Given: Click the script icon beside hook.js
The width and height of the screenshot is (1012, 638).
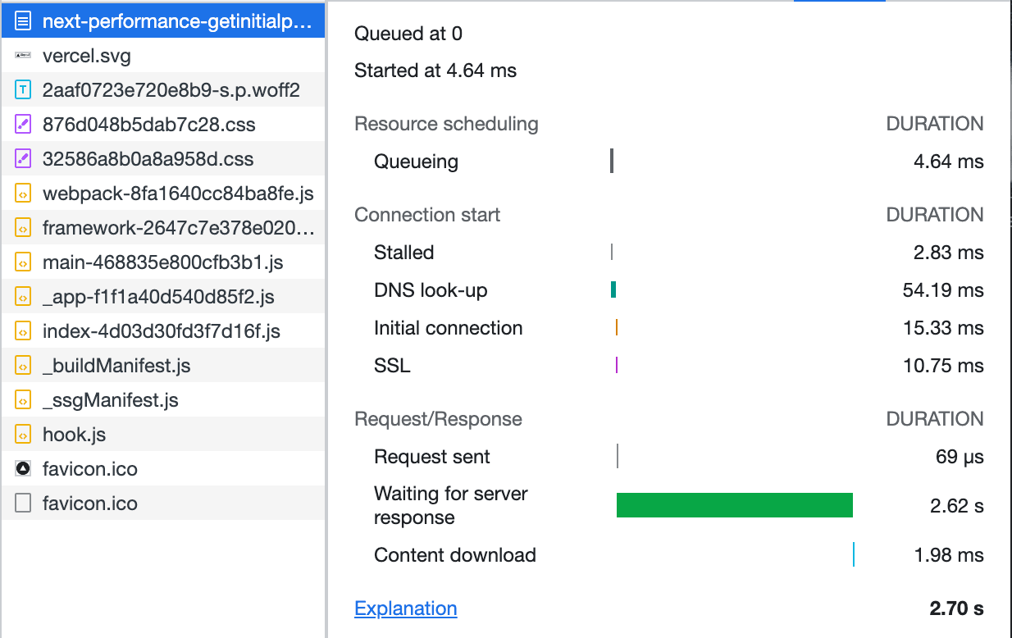Looking at the screenshot, I should (x=24, y=435).
